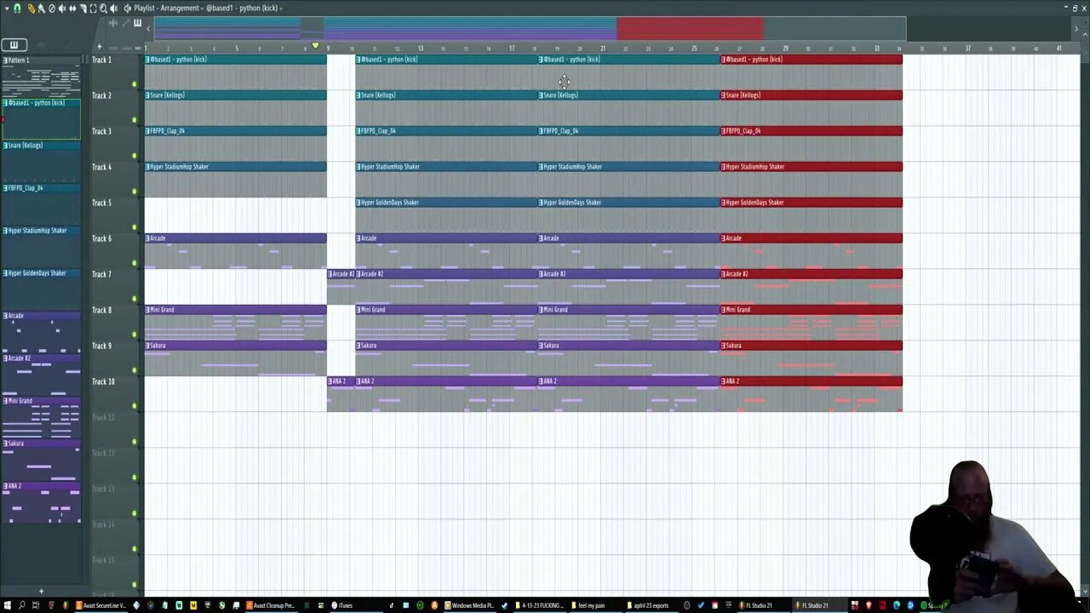Screen dimensions: 1090x613
Task: Mute Track 8 using its green light
Action: 134,334
